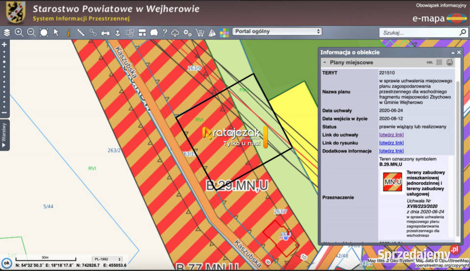Click the Wejherowo coat of arms logo
The width and height of the screenshot is (470, 271).
pos(16,13)
